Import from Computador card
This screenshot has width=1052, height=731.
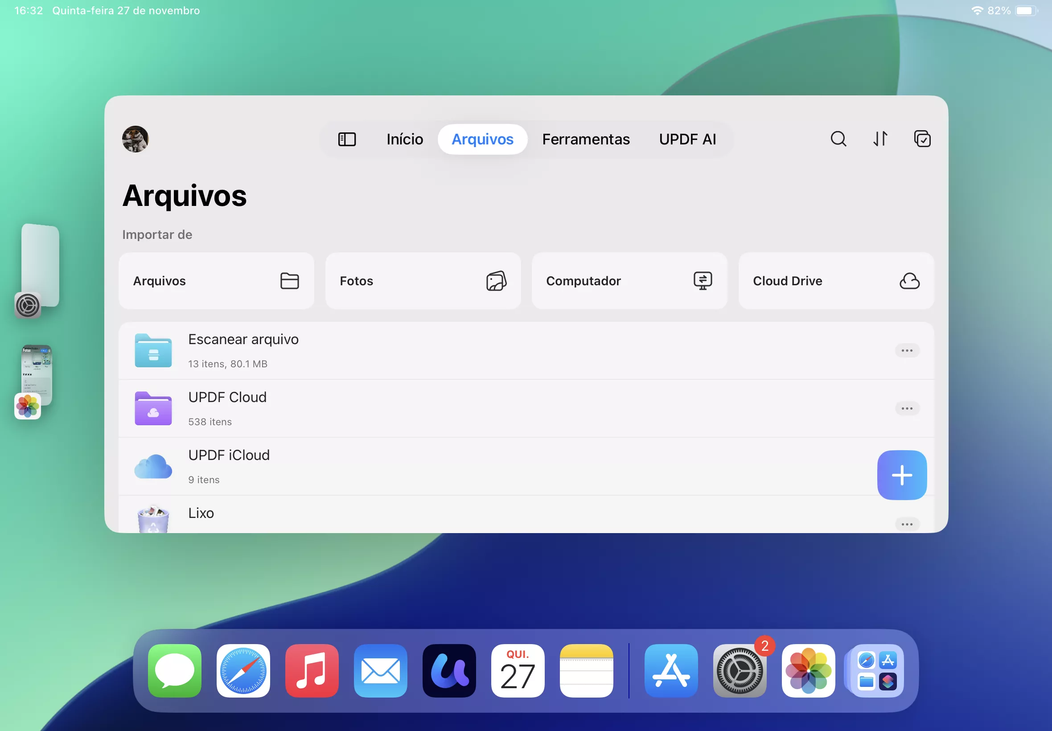pyautogui.click(x=629, y=281)
